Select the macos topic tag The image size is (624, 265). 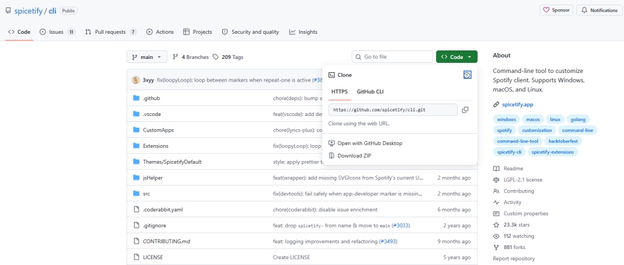[x=533, y=119]
